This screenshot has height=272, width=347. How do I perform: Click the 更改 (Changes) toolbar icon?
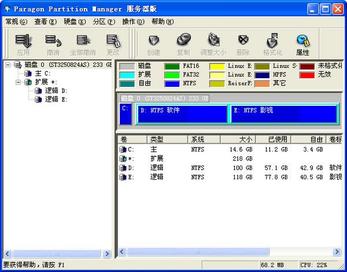point(113,43)
